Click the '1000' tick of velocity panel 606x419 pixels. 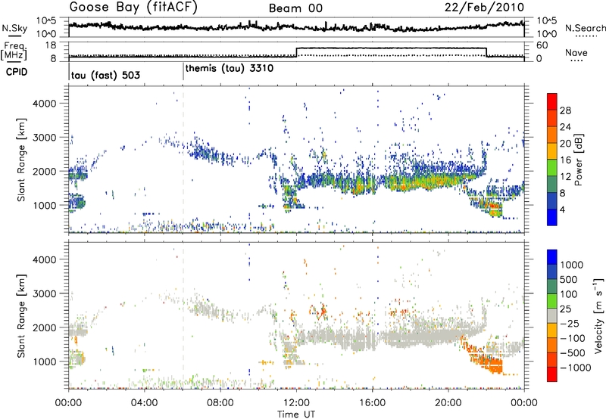coord(45,362)
